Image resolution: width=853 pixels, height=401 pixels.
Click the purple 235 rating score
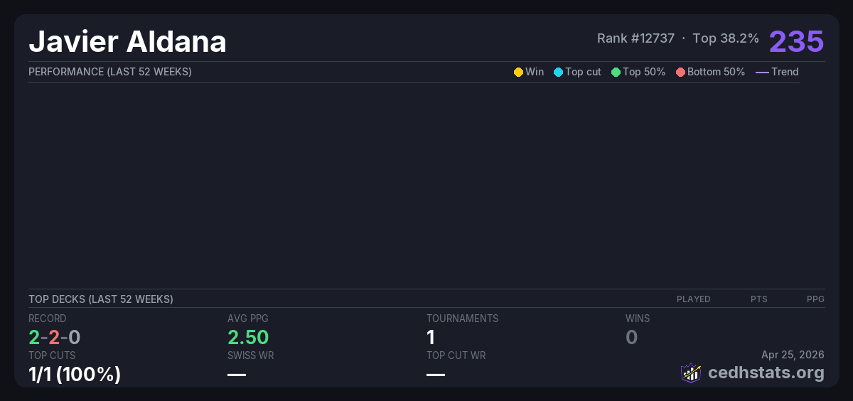796,41
